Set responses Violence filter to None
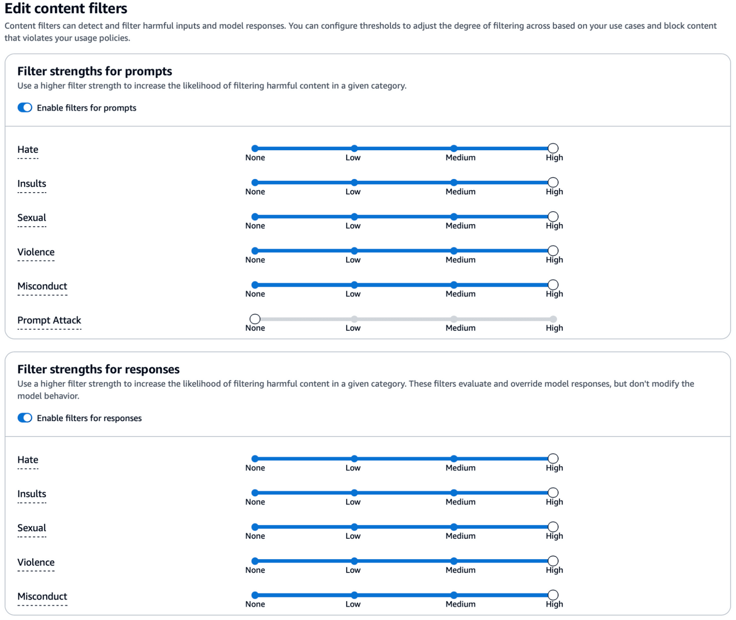The image size is (736, 620). [255, 561]
